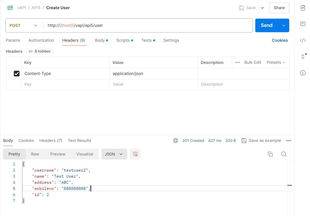Click the application/json value cell
The width and height of the screenshot is (310, 216).
point(154,74)
